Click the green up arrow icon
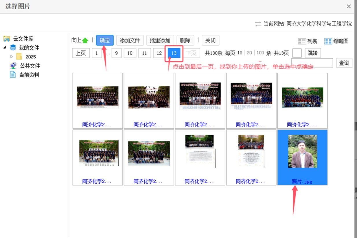357x238 pixels. coord(85,41)
